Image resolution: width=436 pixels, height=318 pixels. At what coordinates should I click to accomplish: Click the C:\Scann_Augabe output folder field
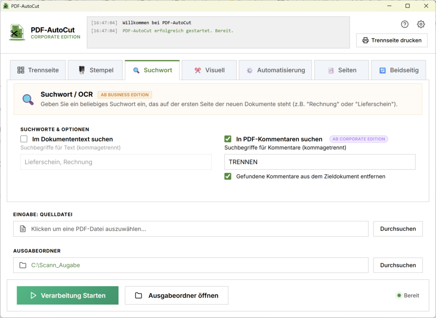(x=191, y=265)
